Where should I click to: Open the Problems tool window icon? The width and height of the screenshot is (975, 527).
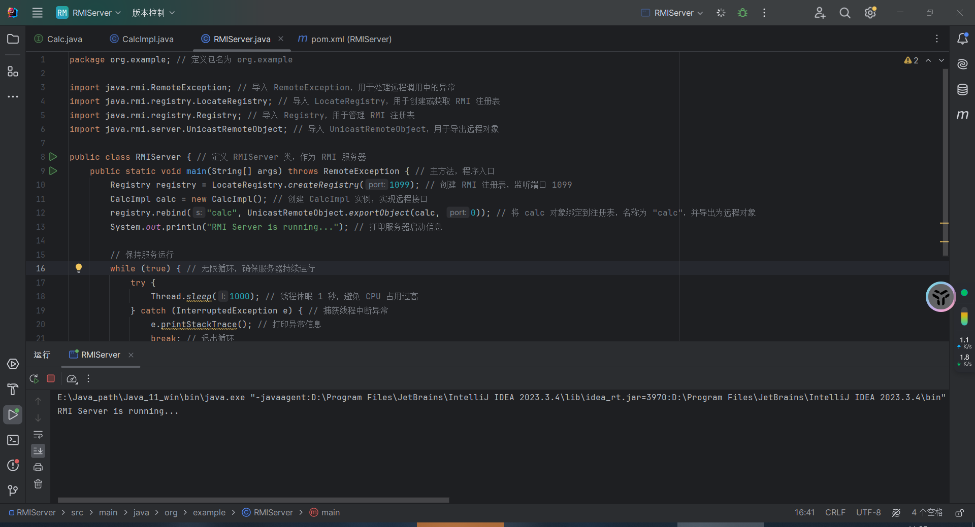coord(13,465)
